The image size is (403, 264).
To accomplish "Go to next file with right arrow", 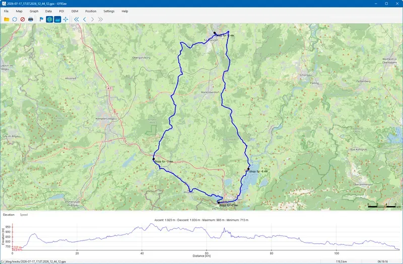I will point(92,19).
